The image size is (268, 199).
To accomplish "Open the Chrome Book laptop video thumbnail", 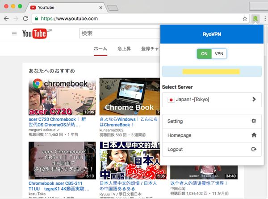I will click(x=130, y=97).
